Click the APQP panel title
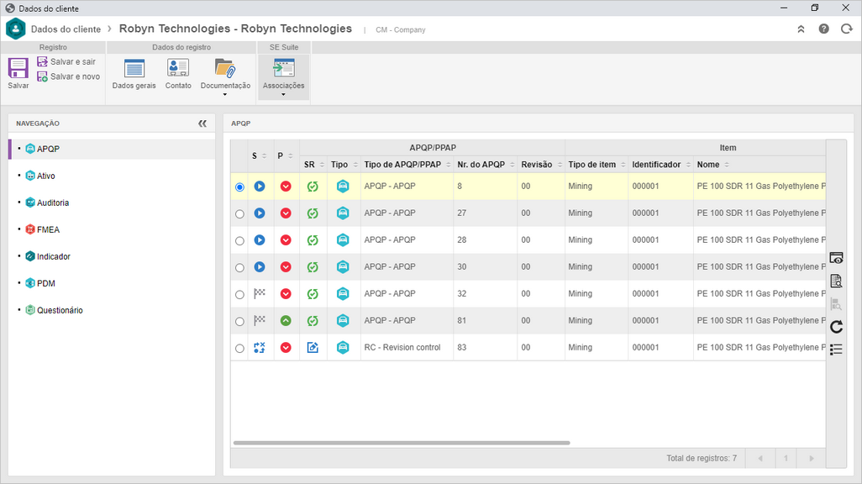 pos(241,124)
